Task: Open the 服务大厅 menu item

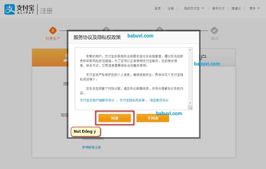Action: point(218,8)
